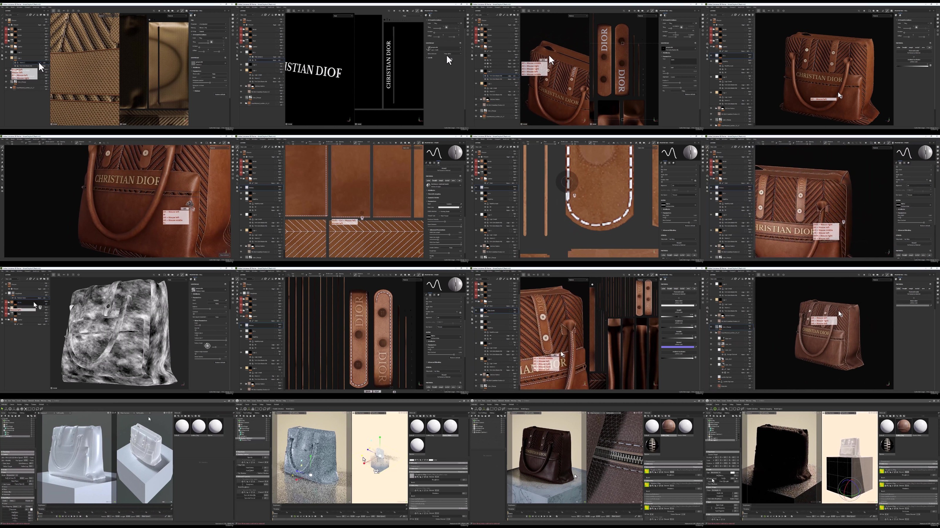Open the Shape Rectangle dropdown
The width and height of the screenshot is (940, 528).
tap(716, 490)
